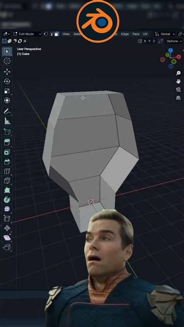The image size is (184, 327).
Task: Click the (1) Cube object label
Action: point(23,54)
